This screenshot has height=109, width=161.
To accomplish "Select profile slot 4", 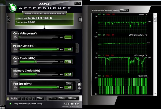I will click(31, 99).
